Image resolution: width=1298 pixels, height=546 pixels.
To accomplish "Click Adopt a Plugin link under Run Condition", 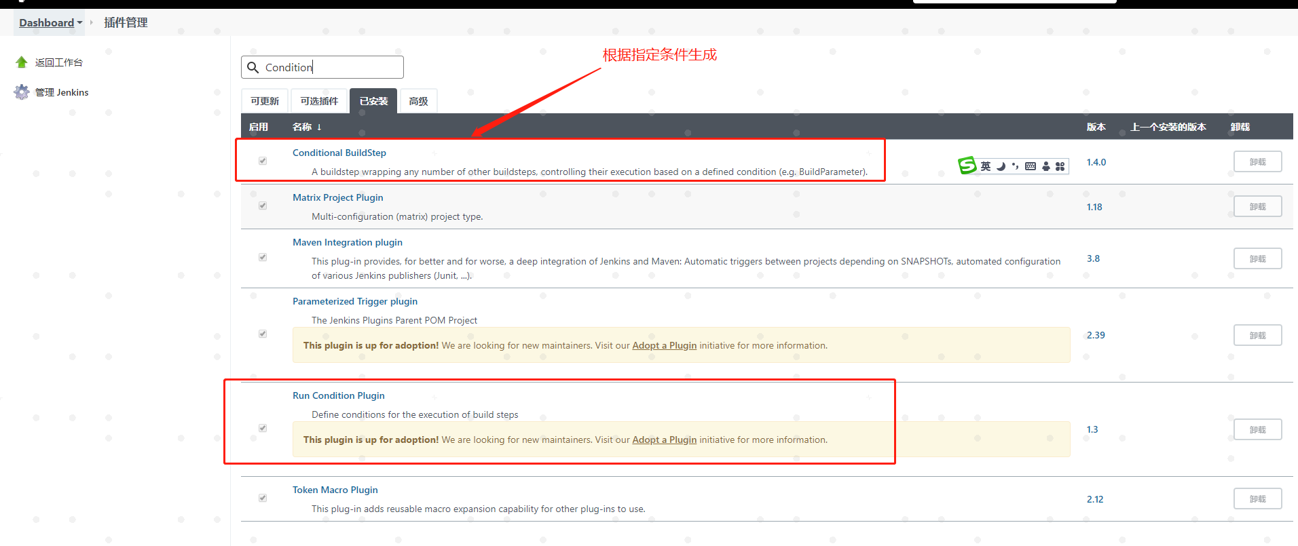I will [665, 440].
